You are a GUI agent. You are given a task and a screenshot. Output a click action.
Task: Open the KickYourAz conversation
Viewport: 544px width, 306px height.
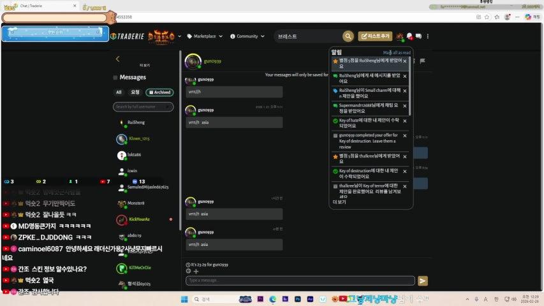pos(145,219)
